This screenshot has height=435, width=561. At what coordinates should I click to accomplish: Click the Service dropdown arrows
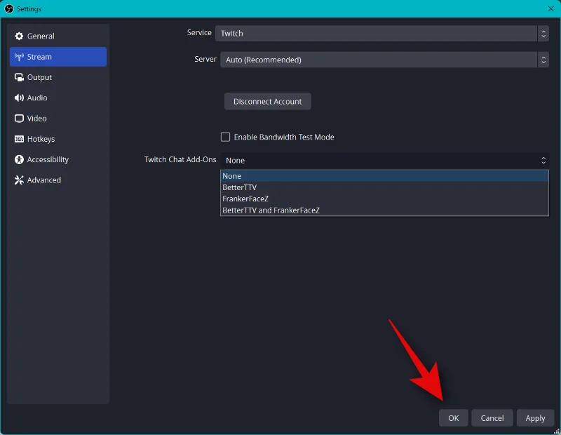coord(543,33)
